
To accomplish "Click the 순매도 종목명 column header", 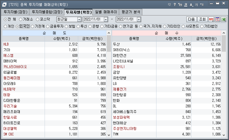I will click(23, 39).
